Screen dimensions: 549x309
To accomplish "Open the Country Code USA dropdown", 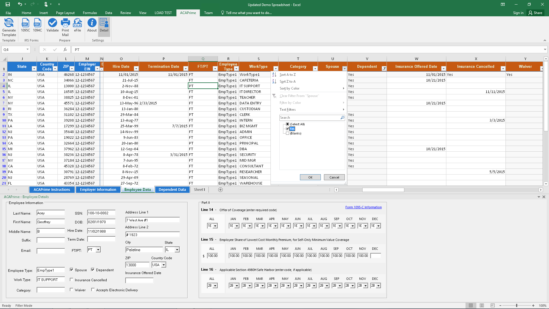I will 164,265.
